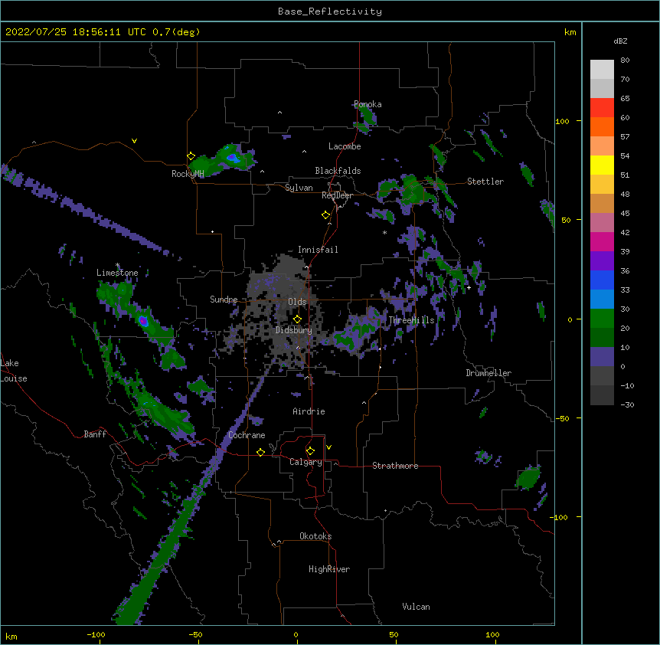
Task: Select the magenta swatch in dBZ legend
Action: [602, 241]
